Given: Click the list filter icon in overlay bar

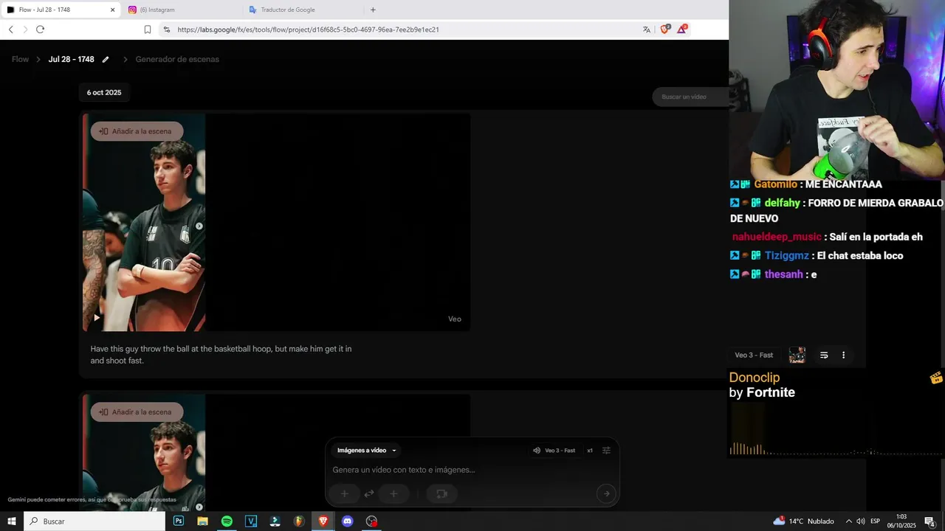Looking at the screenshot, I should (824, 355).
